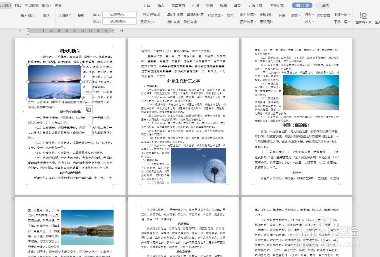Expand the 环绕 wrap dropdown
This screenshot has height=257, width=380.
pos(283,15)
